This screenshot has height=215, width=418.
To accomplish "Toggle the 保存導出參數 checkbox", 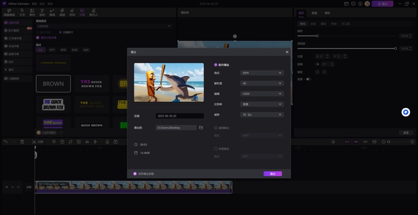I will pyautogui.click(x=135, y=173).
